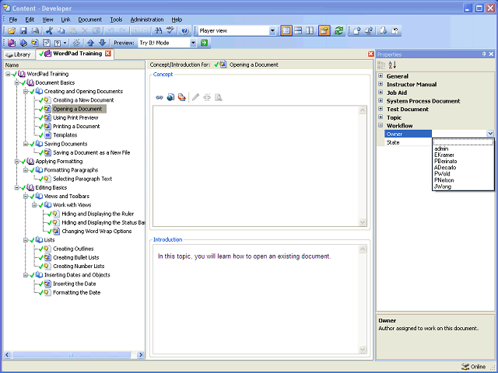Click the Find binoculars icon

159,30
